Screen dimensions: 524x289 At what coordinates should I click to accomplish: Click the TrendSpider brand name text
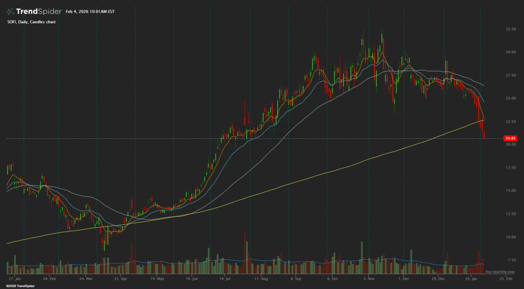(38, 11)
